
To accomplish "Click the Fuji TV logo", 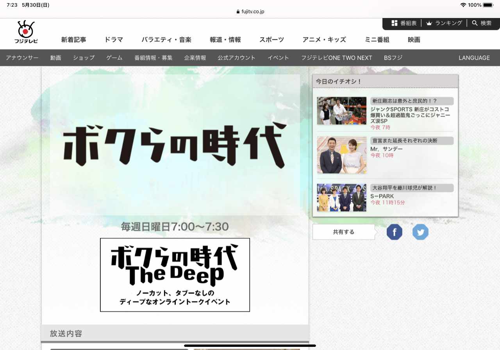I will coord(26,32).
